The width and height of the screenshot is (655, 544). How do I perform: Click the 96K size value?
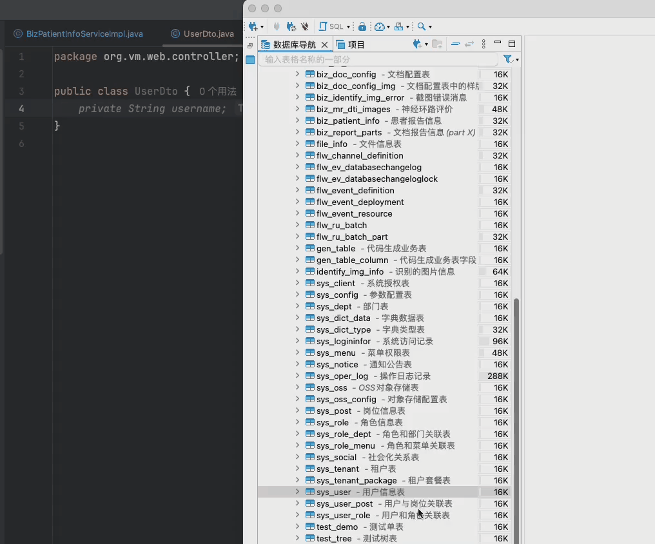[x=500, y=342]
